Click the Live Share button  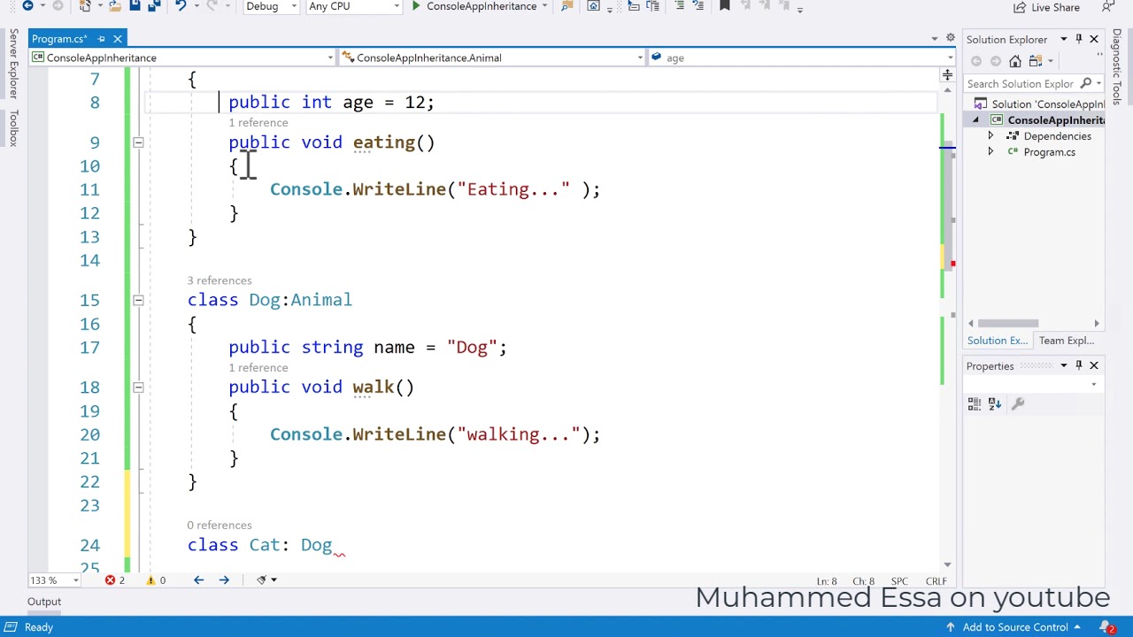(x=1046, y=7)
